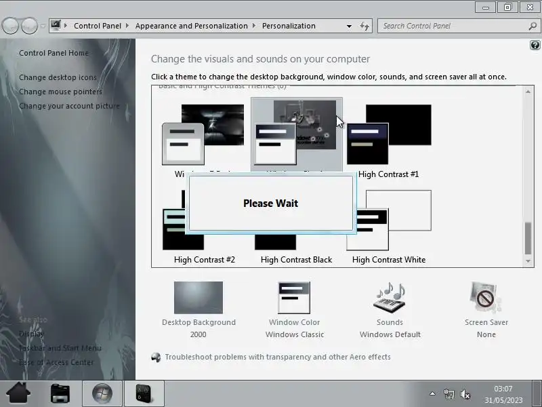The image size is (542, 407).
Task: Go to Appearance and Personalization breadcrumb
Action: [x=192, y=26]
